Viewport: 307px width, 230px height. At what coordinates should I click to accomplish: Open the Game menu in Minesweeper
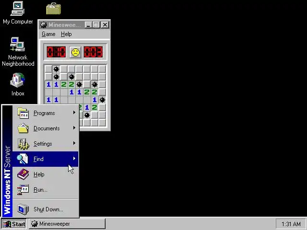pyautogui.click(x=48, y=34)
